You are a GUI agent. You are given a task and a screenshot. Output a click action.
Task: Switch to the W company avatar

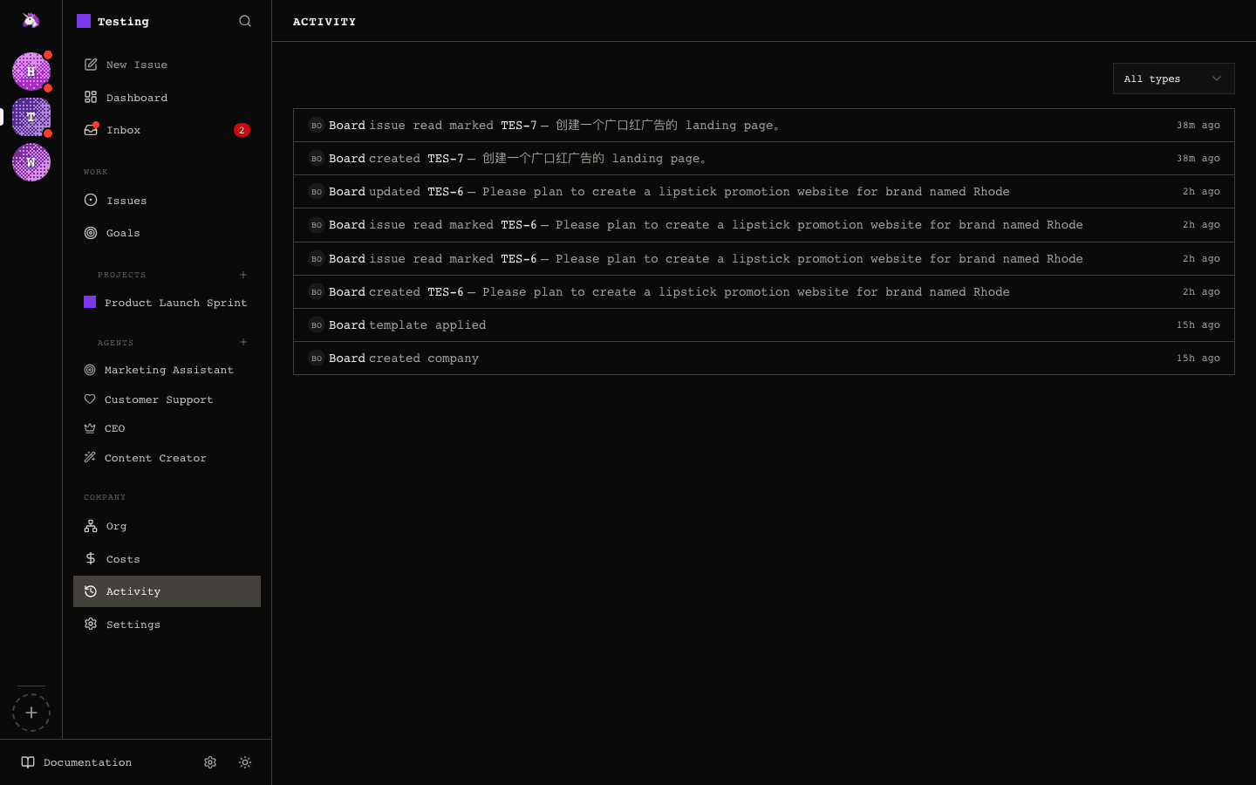click(31, 162)
